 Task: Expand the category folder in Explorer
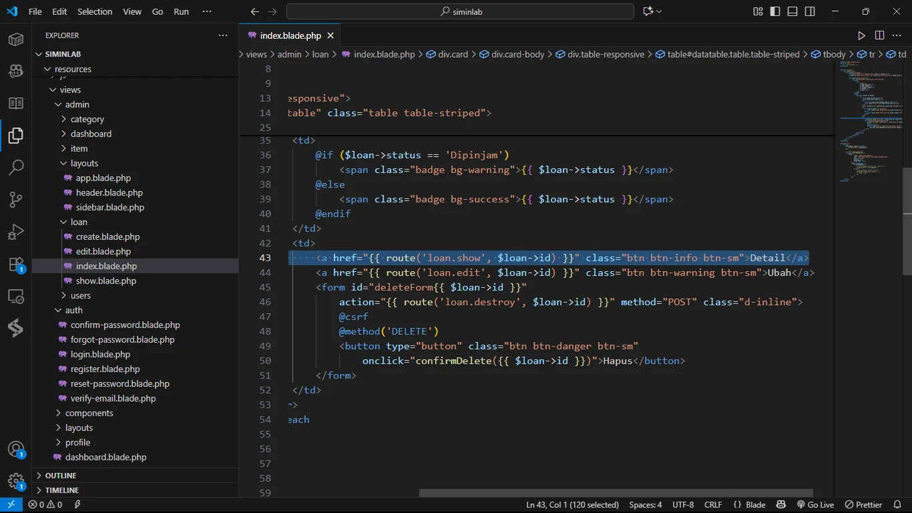coord(87,119)
